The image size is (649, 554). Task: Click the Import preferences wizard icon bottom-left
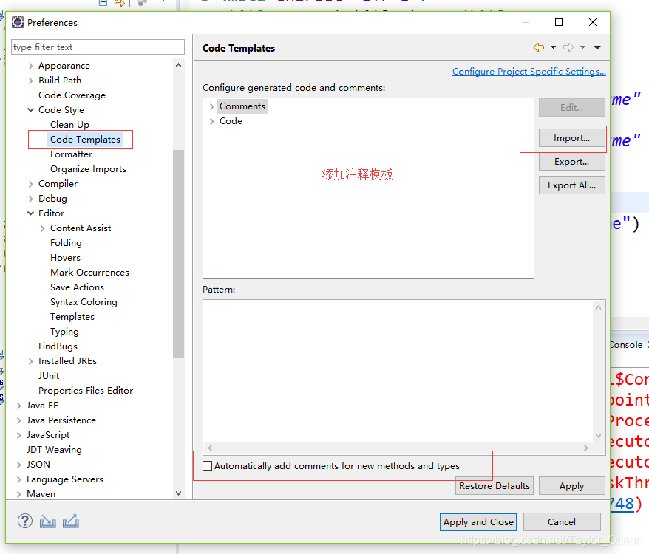[x=47, y=521]
